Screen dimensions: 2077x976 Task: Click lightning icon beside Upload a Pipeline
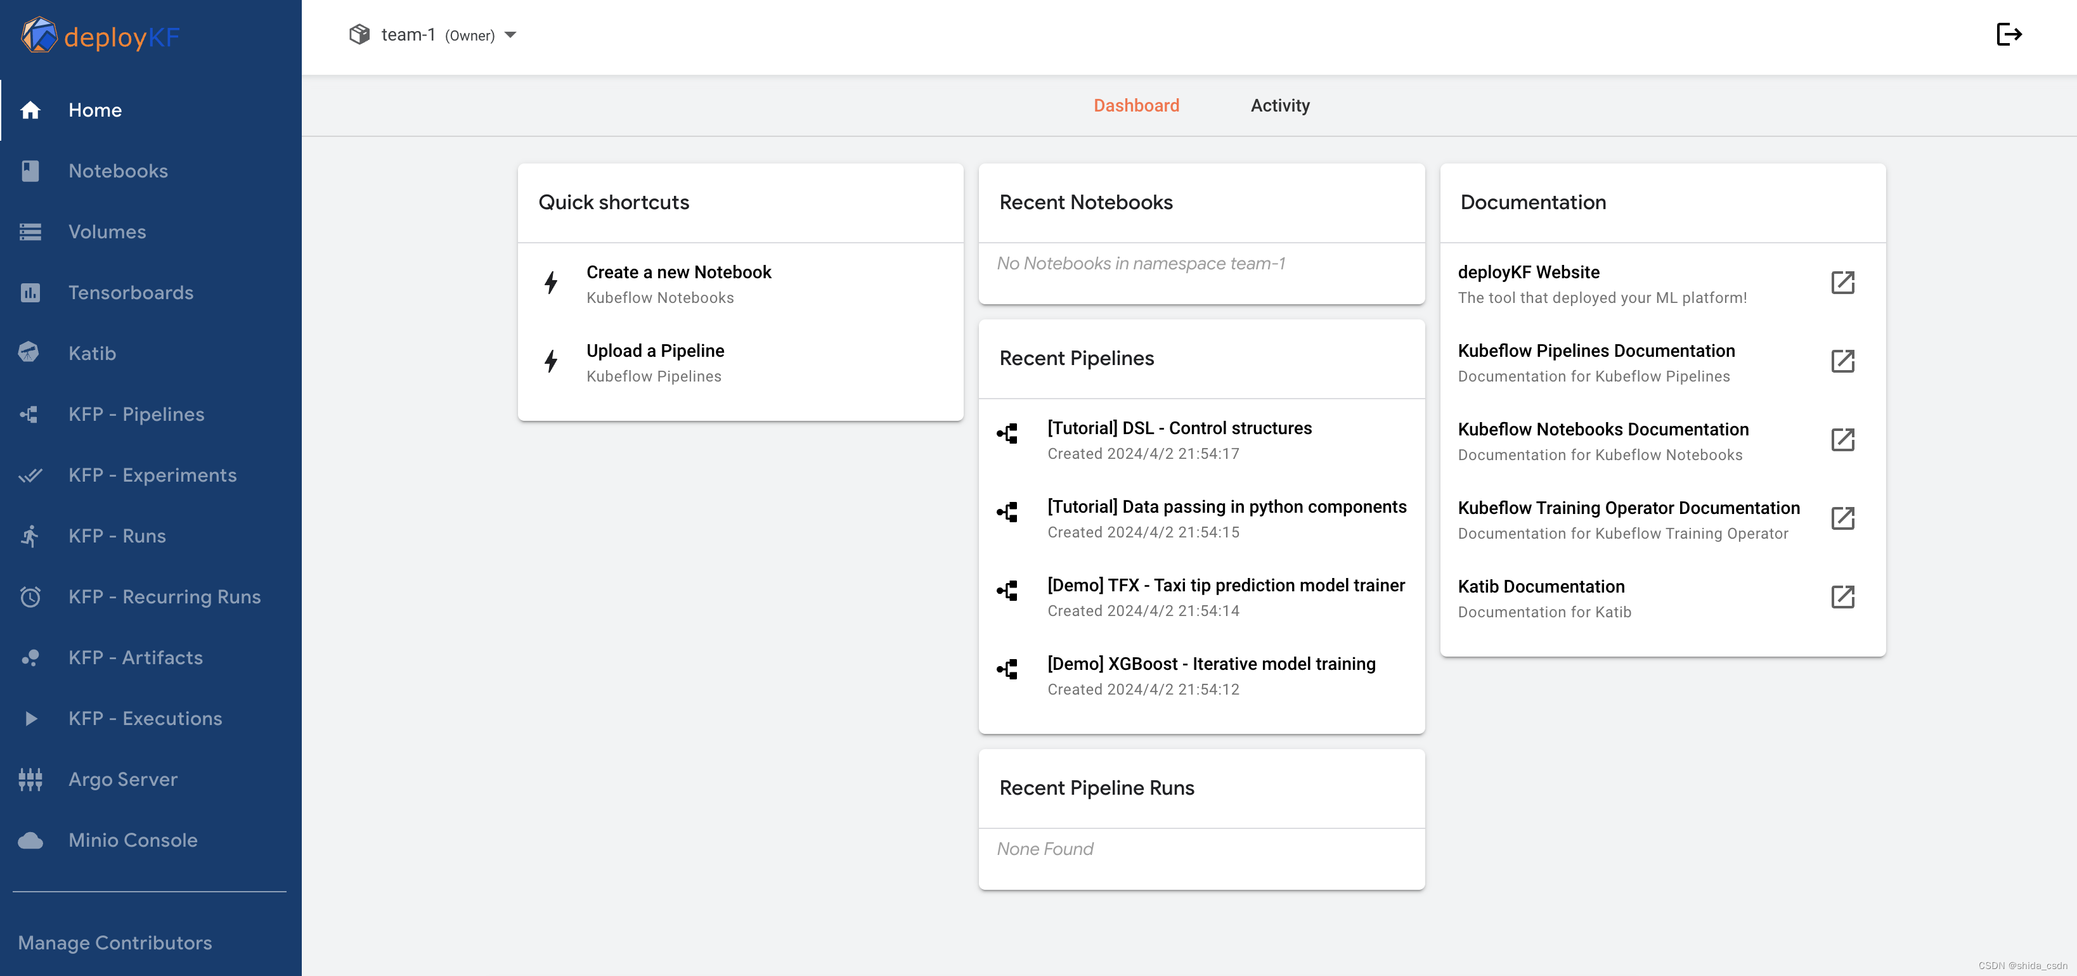552,361
